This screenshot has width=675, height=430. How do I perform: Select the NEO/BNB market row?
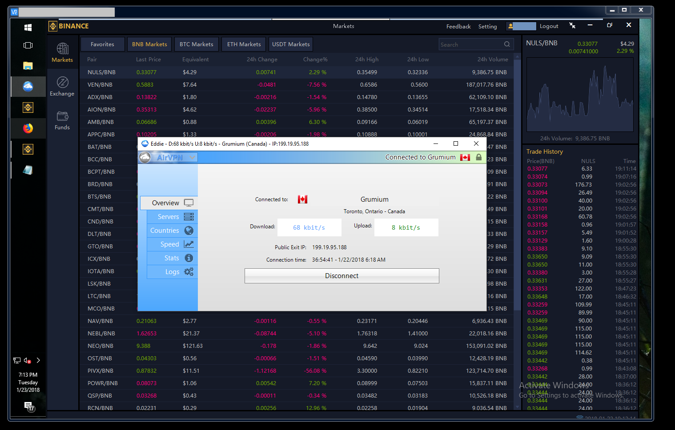click(297, 346)
